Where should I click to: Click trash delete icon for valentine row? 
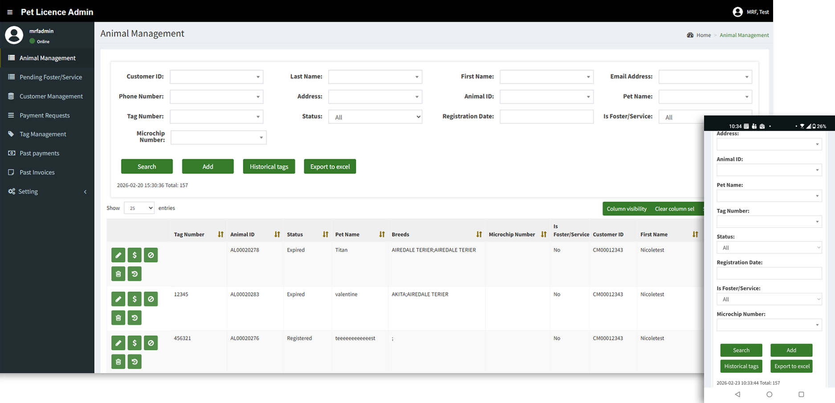click(118, 318)
